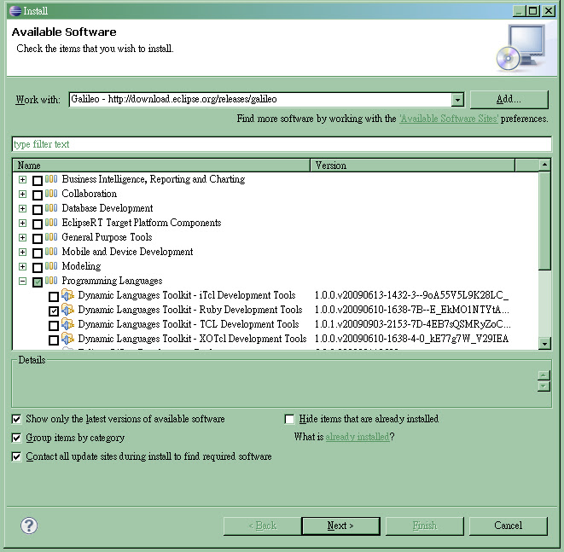Check the Collaboration category checkbox
Screen dimensions: 564x552
coord(38,195)
